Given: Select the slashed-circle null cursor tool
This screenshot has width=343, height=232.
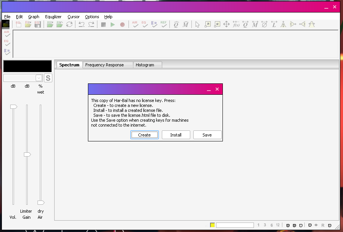Looking at the screenshot, I should tap(265, 24).
